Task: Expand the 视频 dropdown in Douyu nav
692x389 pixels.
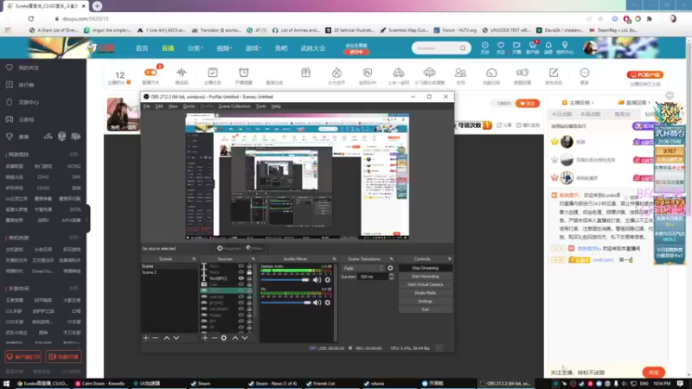Action: pyautogui.click(x=224, y=48)
